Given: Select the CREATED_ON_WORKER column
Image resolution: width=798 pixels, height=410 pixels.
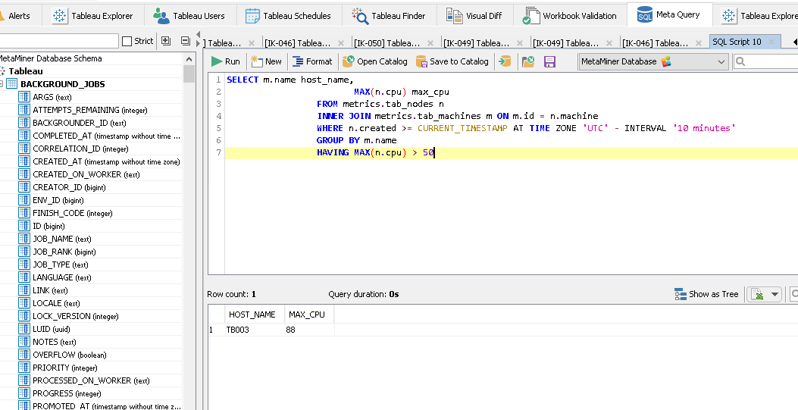Looking at the screenshot, I should (x=86, y=174).
